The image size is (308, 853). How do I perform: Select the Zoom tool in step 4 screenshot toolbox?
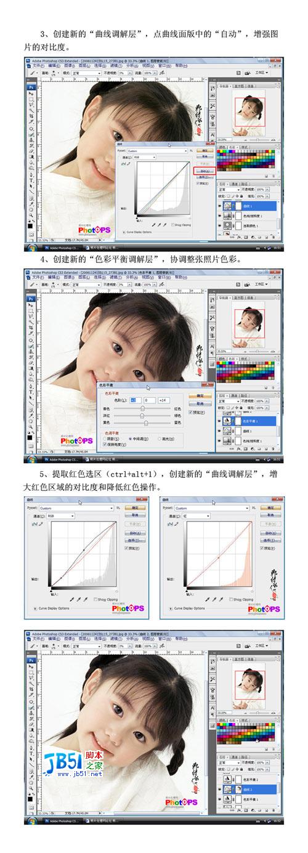[x=31, y=426]
